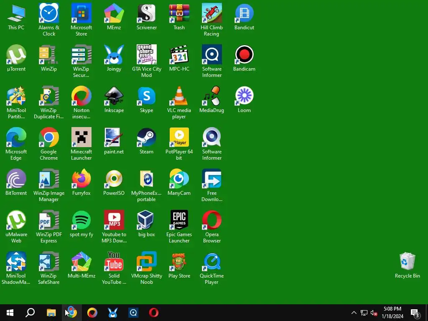The width and height of the screenshot is (428, 321).
Task: Select uMalware Web desktop icon
Action: (16, 227)
